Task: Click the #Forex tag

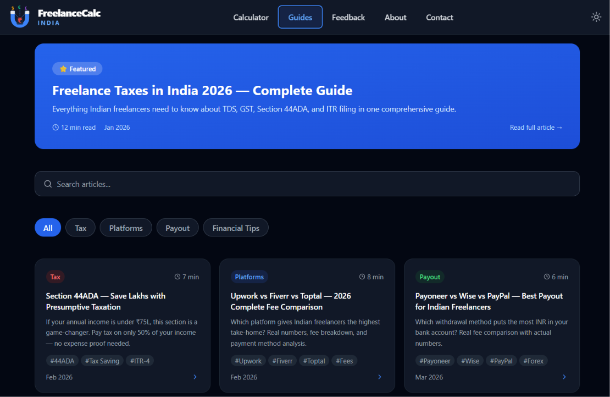Action: coord(534,361)
